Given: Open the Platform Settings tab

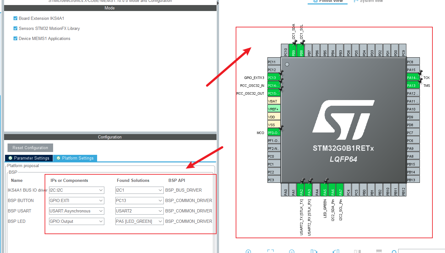Looking at the screenshot, I should coord(75,158).
